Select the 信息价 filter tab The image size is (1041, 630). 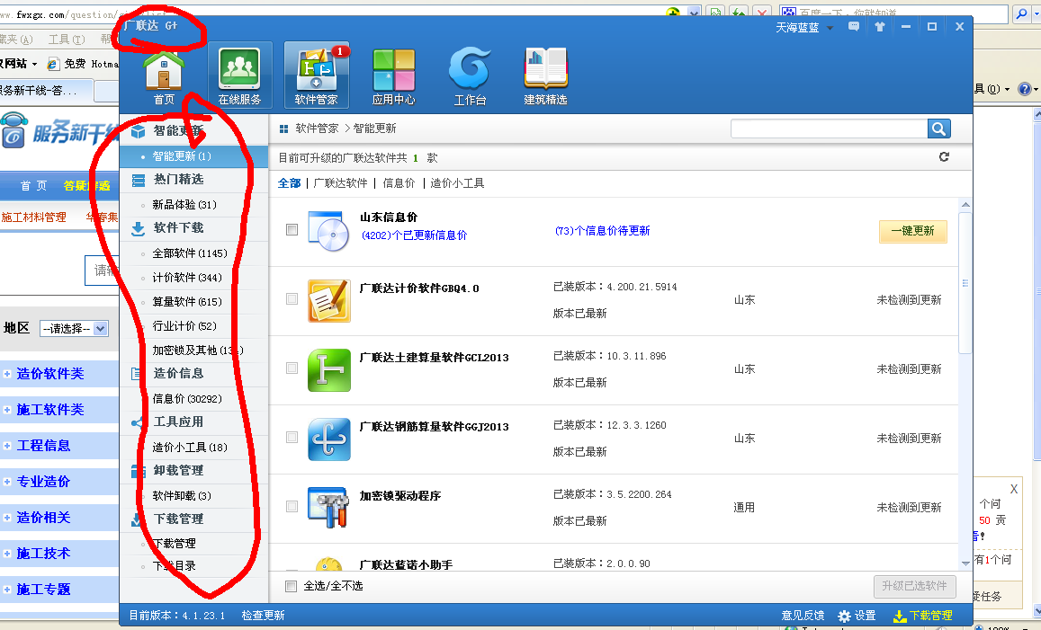click(x=399, y=183)
